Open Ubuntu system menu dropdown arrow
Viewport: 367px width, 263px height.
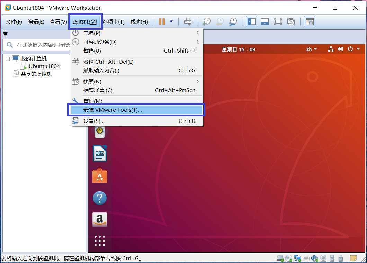[x=358, y=49]
